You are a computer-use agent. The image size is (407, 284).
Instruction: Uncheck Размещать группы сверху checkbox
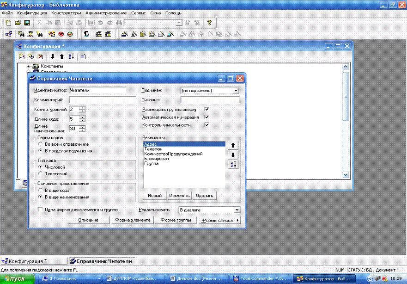point(207,110)
